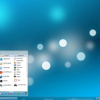Launch the MPlayer favorite icon

click(x=1, y=85)
